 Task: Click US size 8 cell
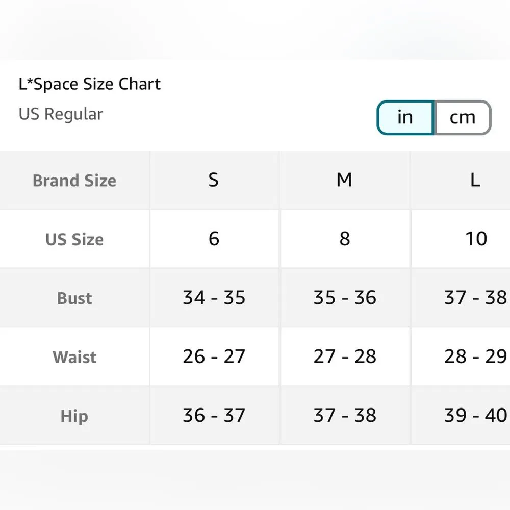tap(344, 239)
